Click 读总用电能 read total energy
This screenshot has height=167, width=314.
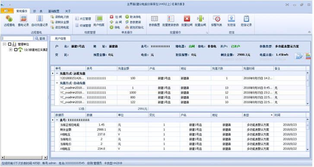click(x=60, y=27)
